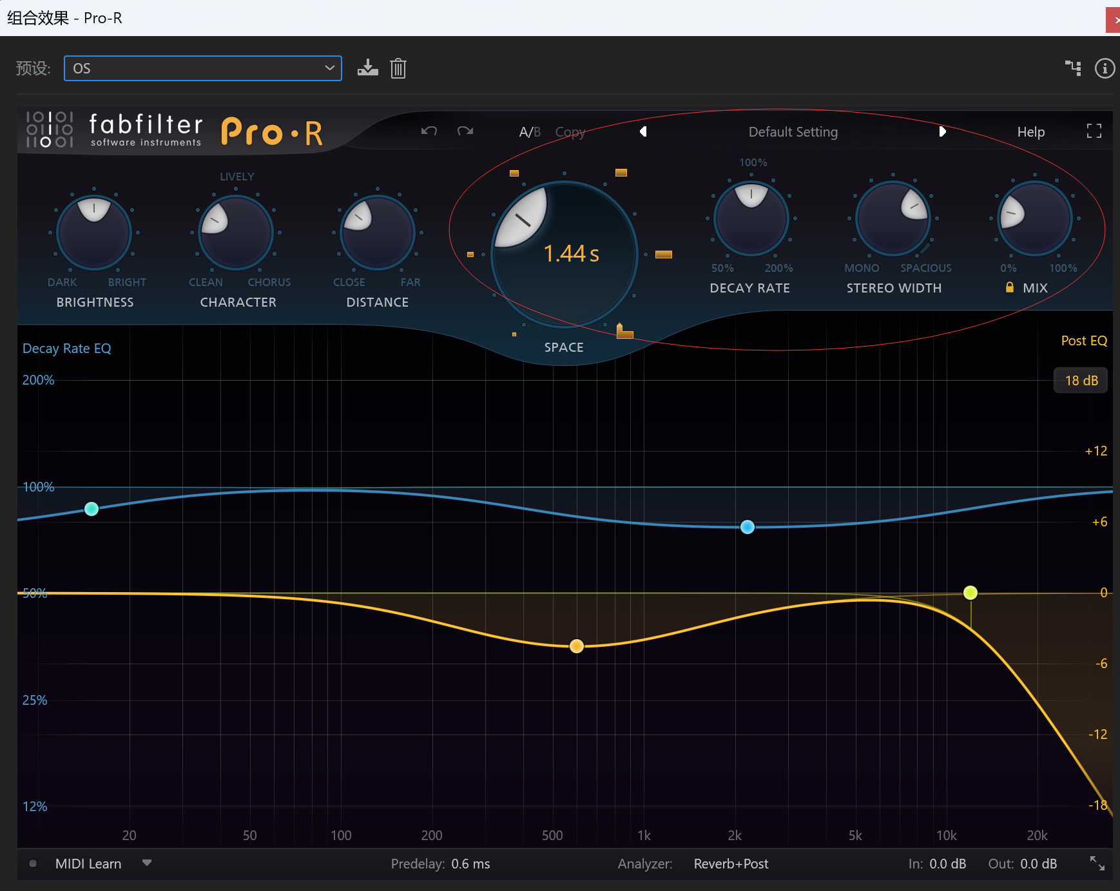Expand the MIDI Learn menu arrow
The width and height of the screenshot is (1120, 891).
(147, 863)
